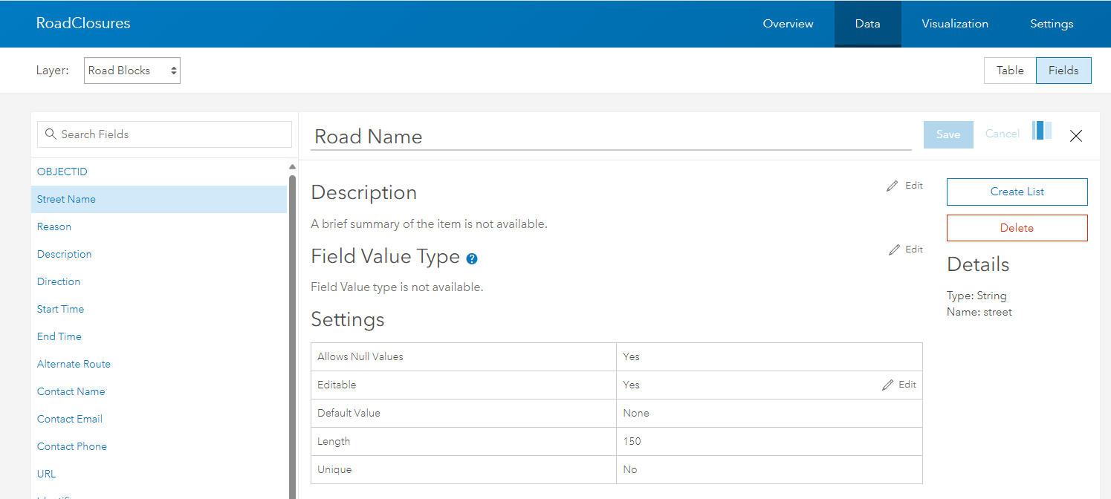Open the Overview tab

(x=788, y=23)
